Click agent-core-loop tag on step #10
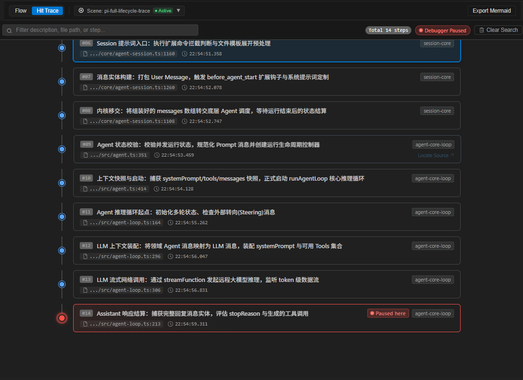The width and height of the screenshot is (523, 380). tap(433, 178)
